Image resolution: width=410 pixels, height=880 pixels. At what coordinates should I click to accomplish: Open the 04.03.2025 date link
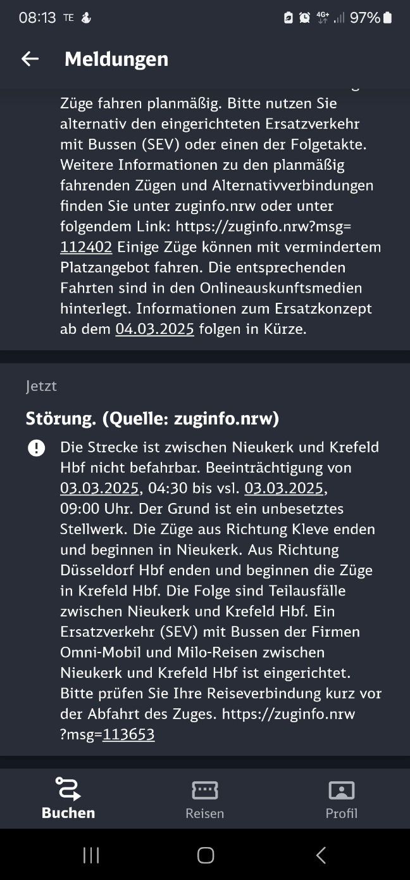point(154,329)
